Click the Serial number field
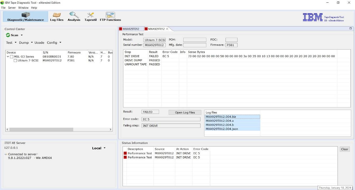This screenshot has height=190, width=355. click(155, 45)
